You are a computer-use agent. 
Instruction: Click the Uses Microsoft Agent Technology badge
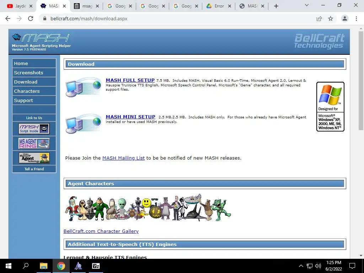click(x=34, y=158)
